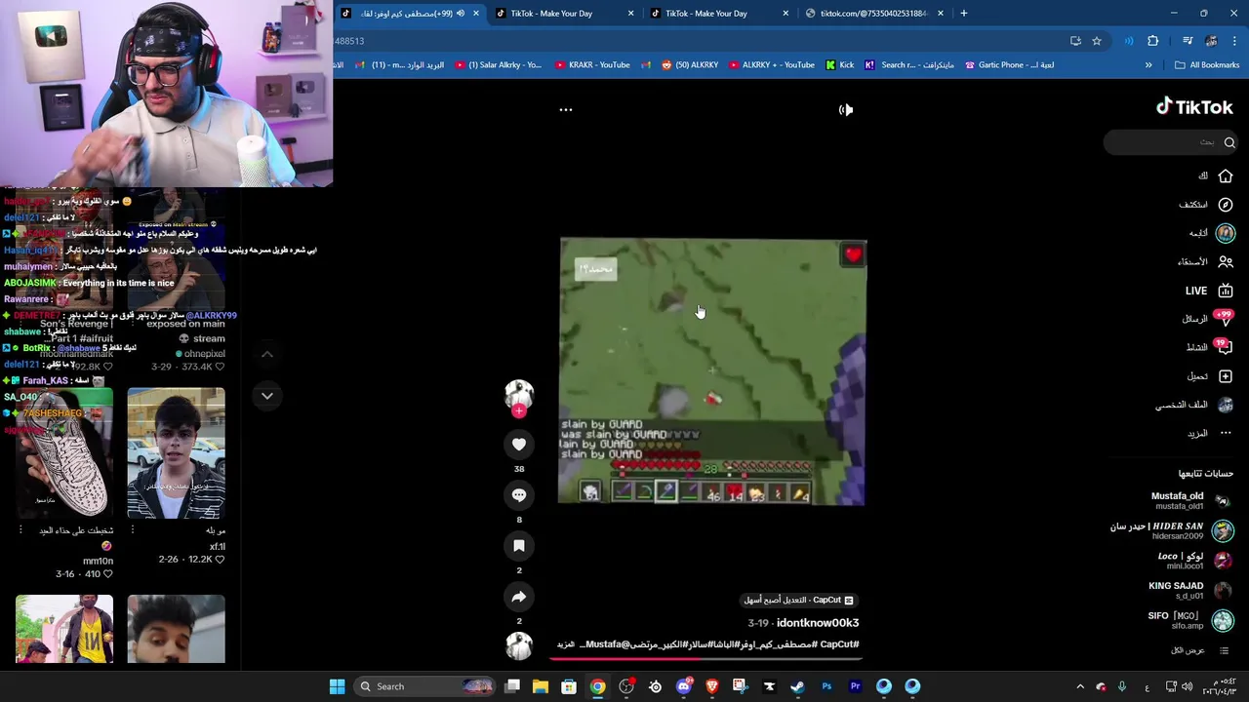Open the Windows Start menu
The width and height of the screenshot is (1249, 702).
[x=337, y=686]
